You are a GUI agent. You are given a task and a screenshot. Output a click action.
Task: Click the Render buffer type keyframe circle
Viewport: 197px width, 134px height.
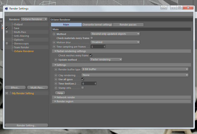pos(56,69)
